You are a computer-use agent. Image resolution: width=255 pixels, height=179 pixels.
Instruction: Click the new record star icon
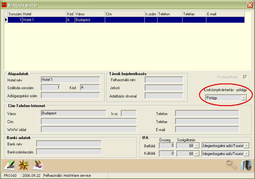tap(24, 165)
